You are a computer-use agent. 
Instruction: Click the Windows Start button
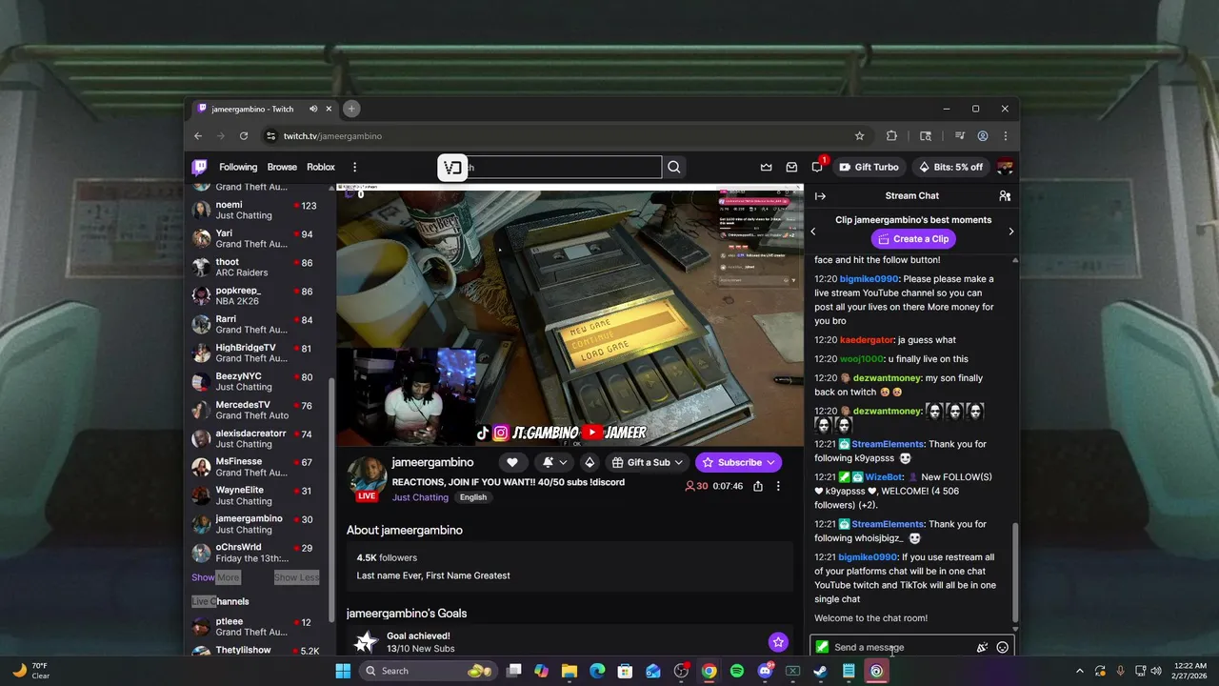pos(343,671)
